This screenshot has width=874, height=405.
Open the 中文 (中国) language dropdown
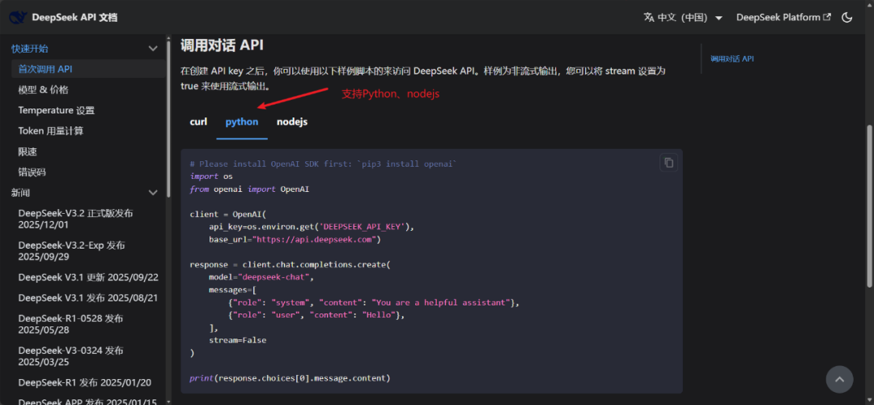tap(683, 17)
